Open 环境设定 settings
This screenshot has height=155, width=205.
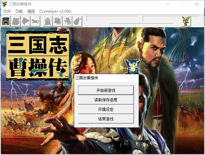[106, 109]
